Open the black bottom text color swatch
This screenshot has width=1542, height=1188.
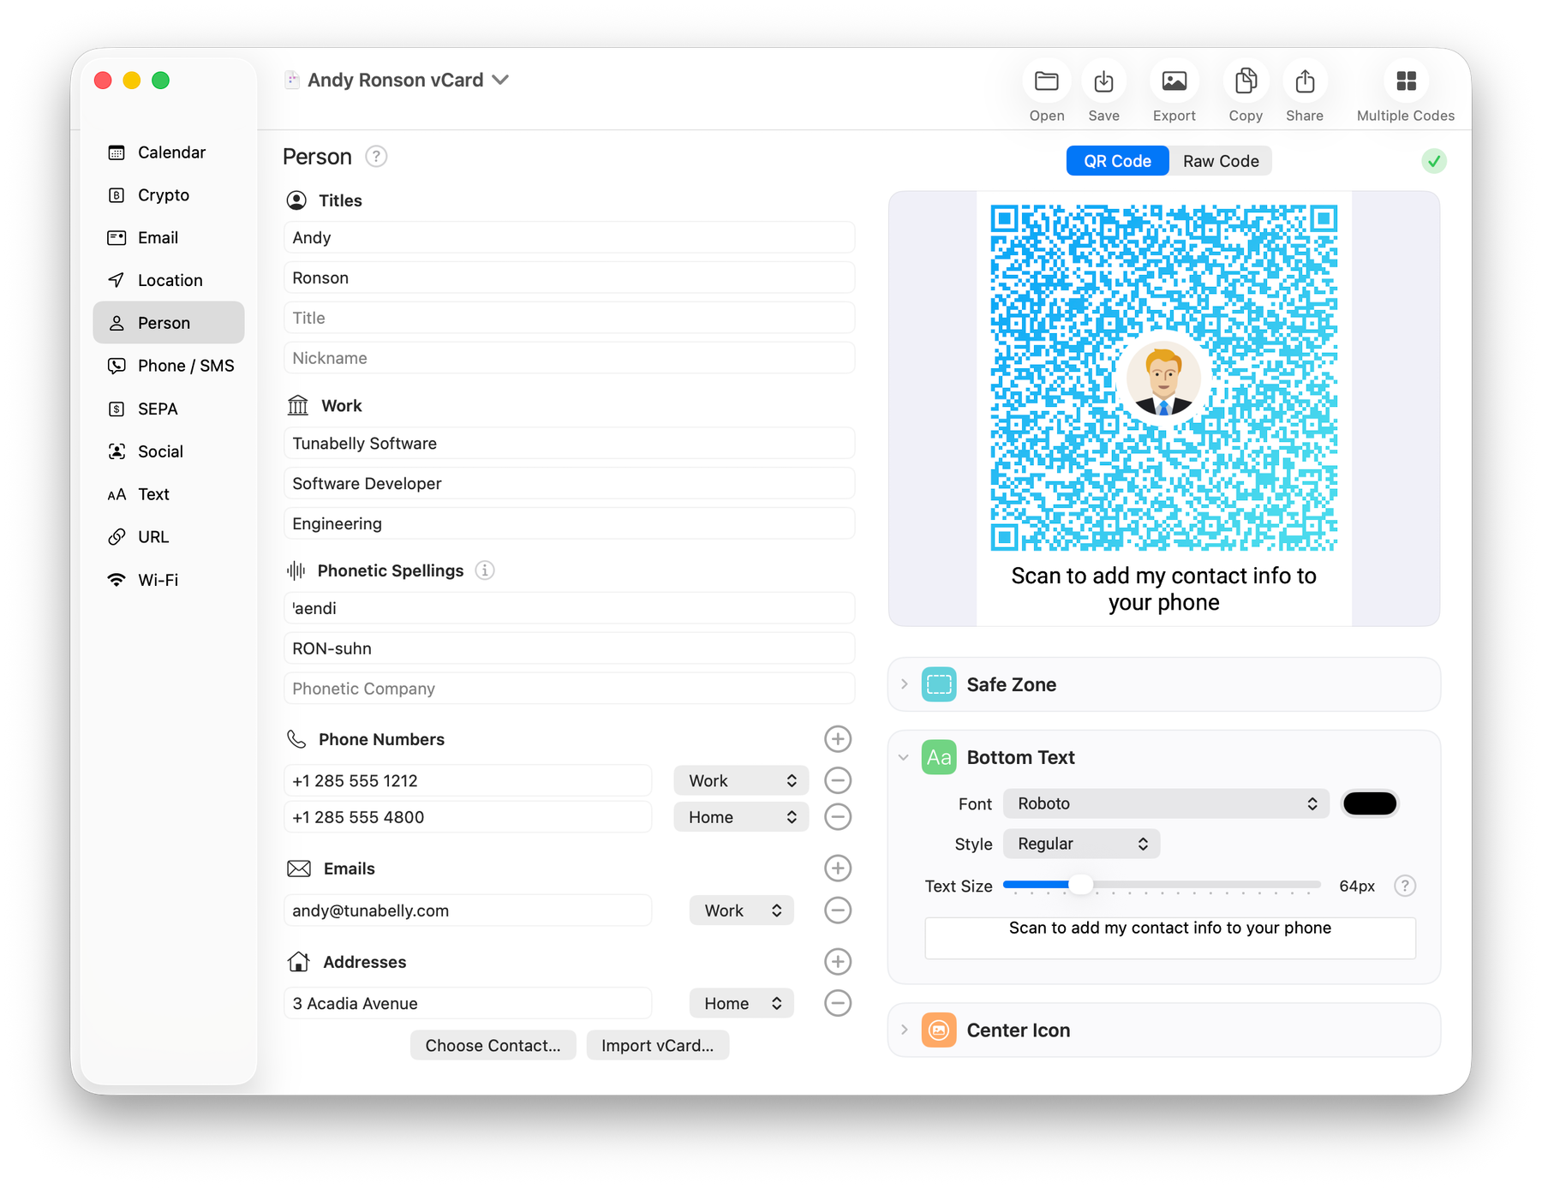tap(1369, 803)
